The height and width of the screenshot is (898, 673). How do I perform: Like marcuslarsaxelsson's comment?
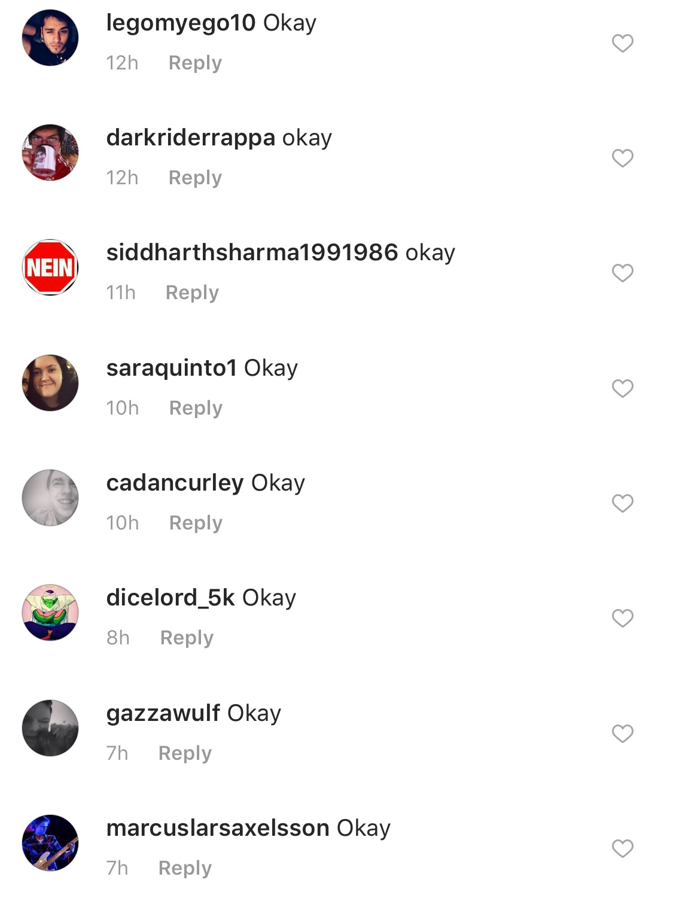622,848
